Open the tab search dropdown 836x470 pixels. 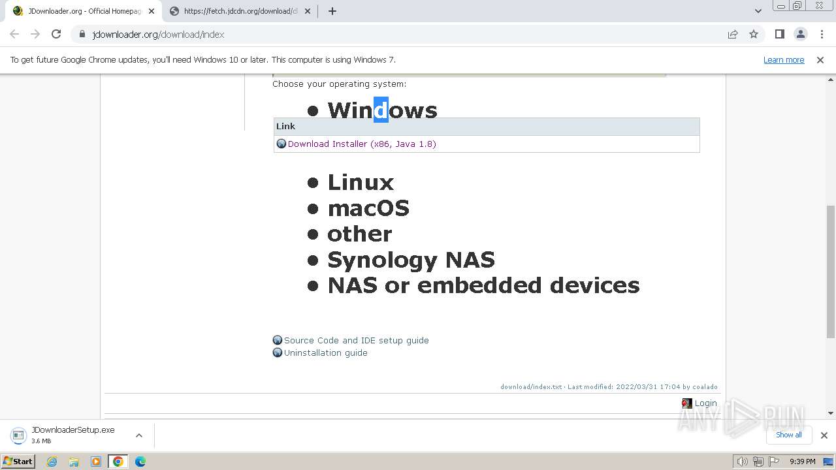(x=758, y=11)
